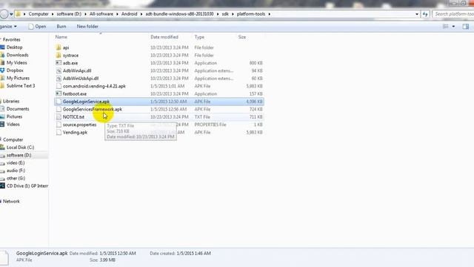Open the recent locations dropdown arrow

(11, 14)
